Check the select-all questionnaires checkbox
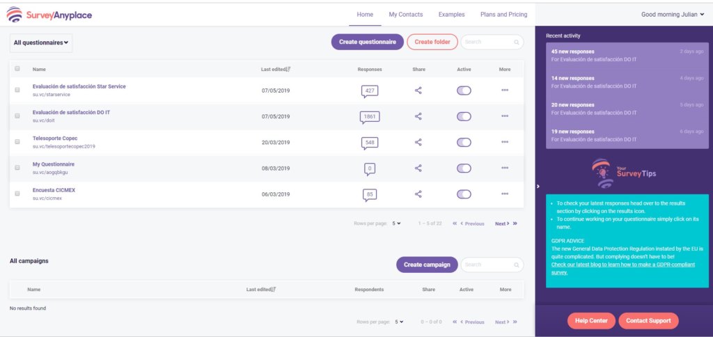Image resolution: width=713 pixels, height=337 pixels. coord(17,69)
